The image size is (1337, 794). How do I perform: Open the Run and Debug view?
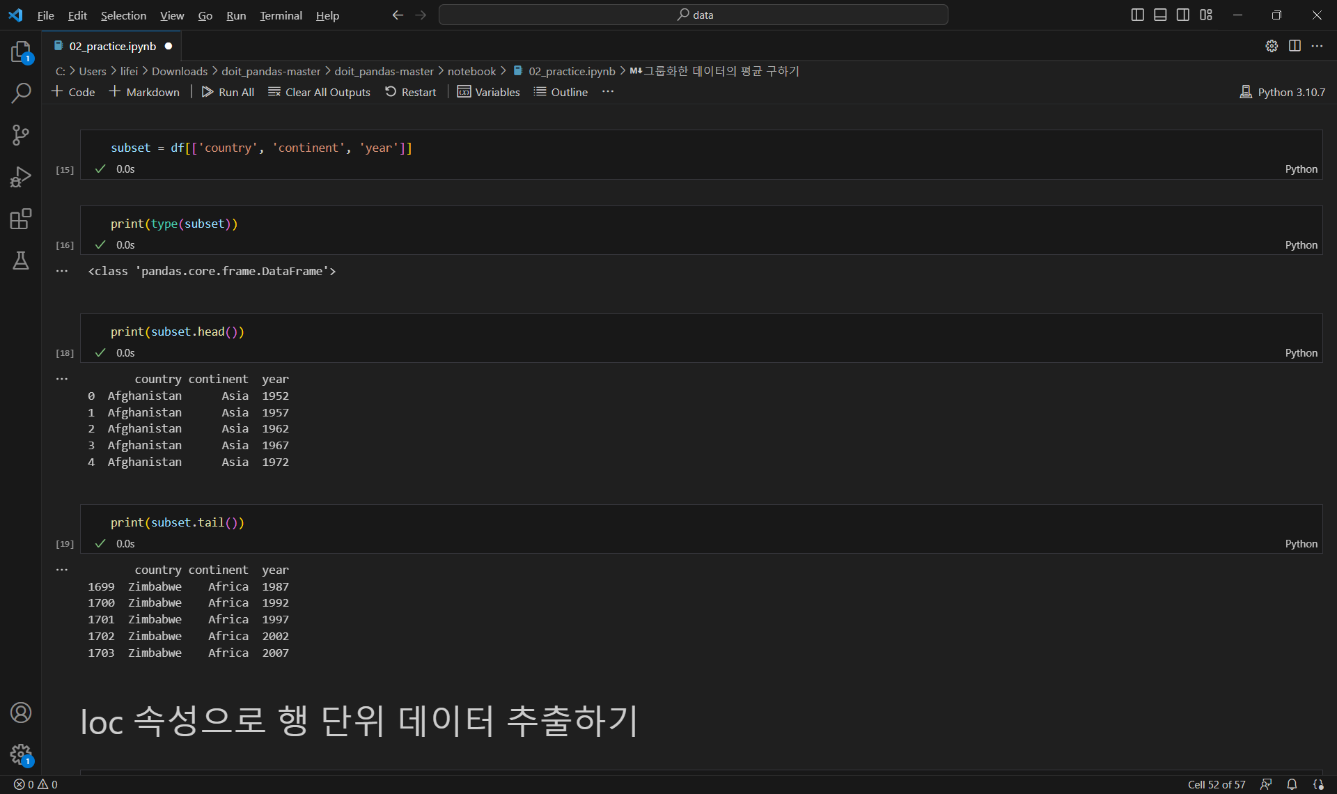pyautogui.click(x=21, y=177)
